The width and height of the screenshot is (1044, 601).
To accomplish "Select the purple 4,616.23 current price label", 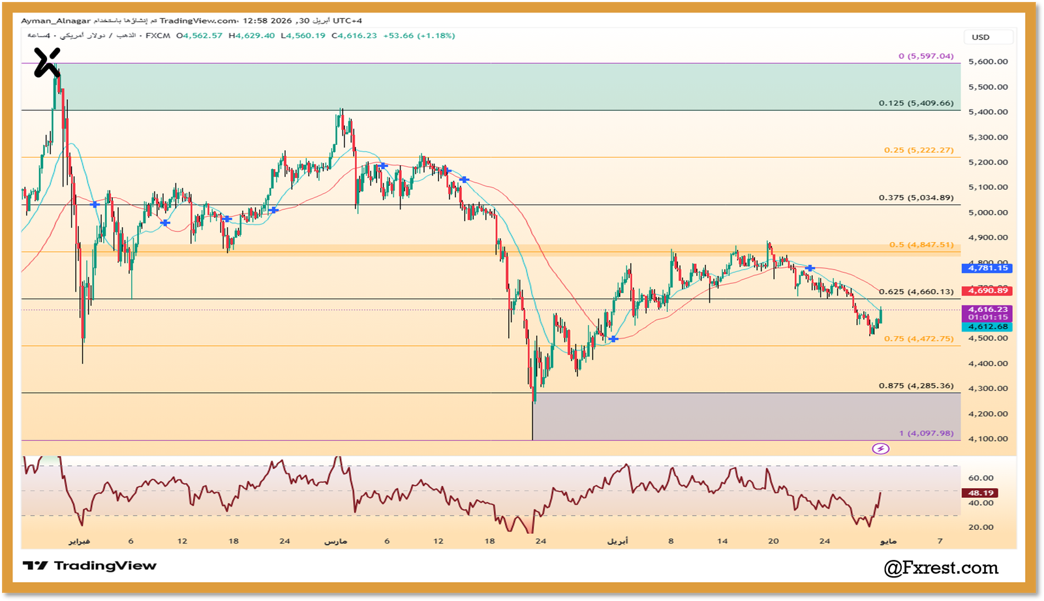I will coord(987,309).
